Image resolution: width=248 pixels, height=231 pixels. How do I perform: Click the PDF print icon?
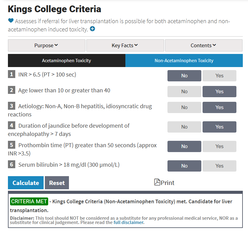tap(157, 182)
